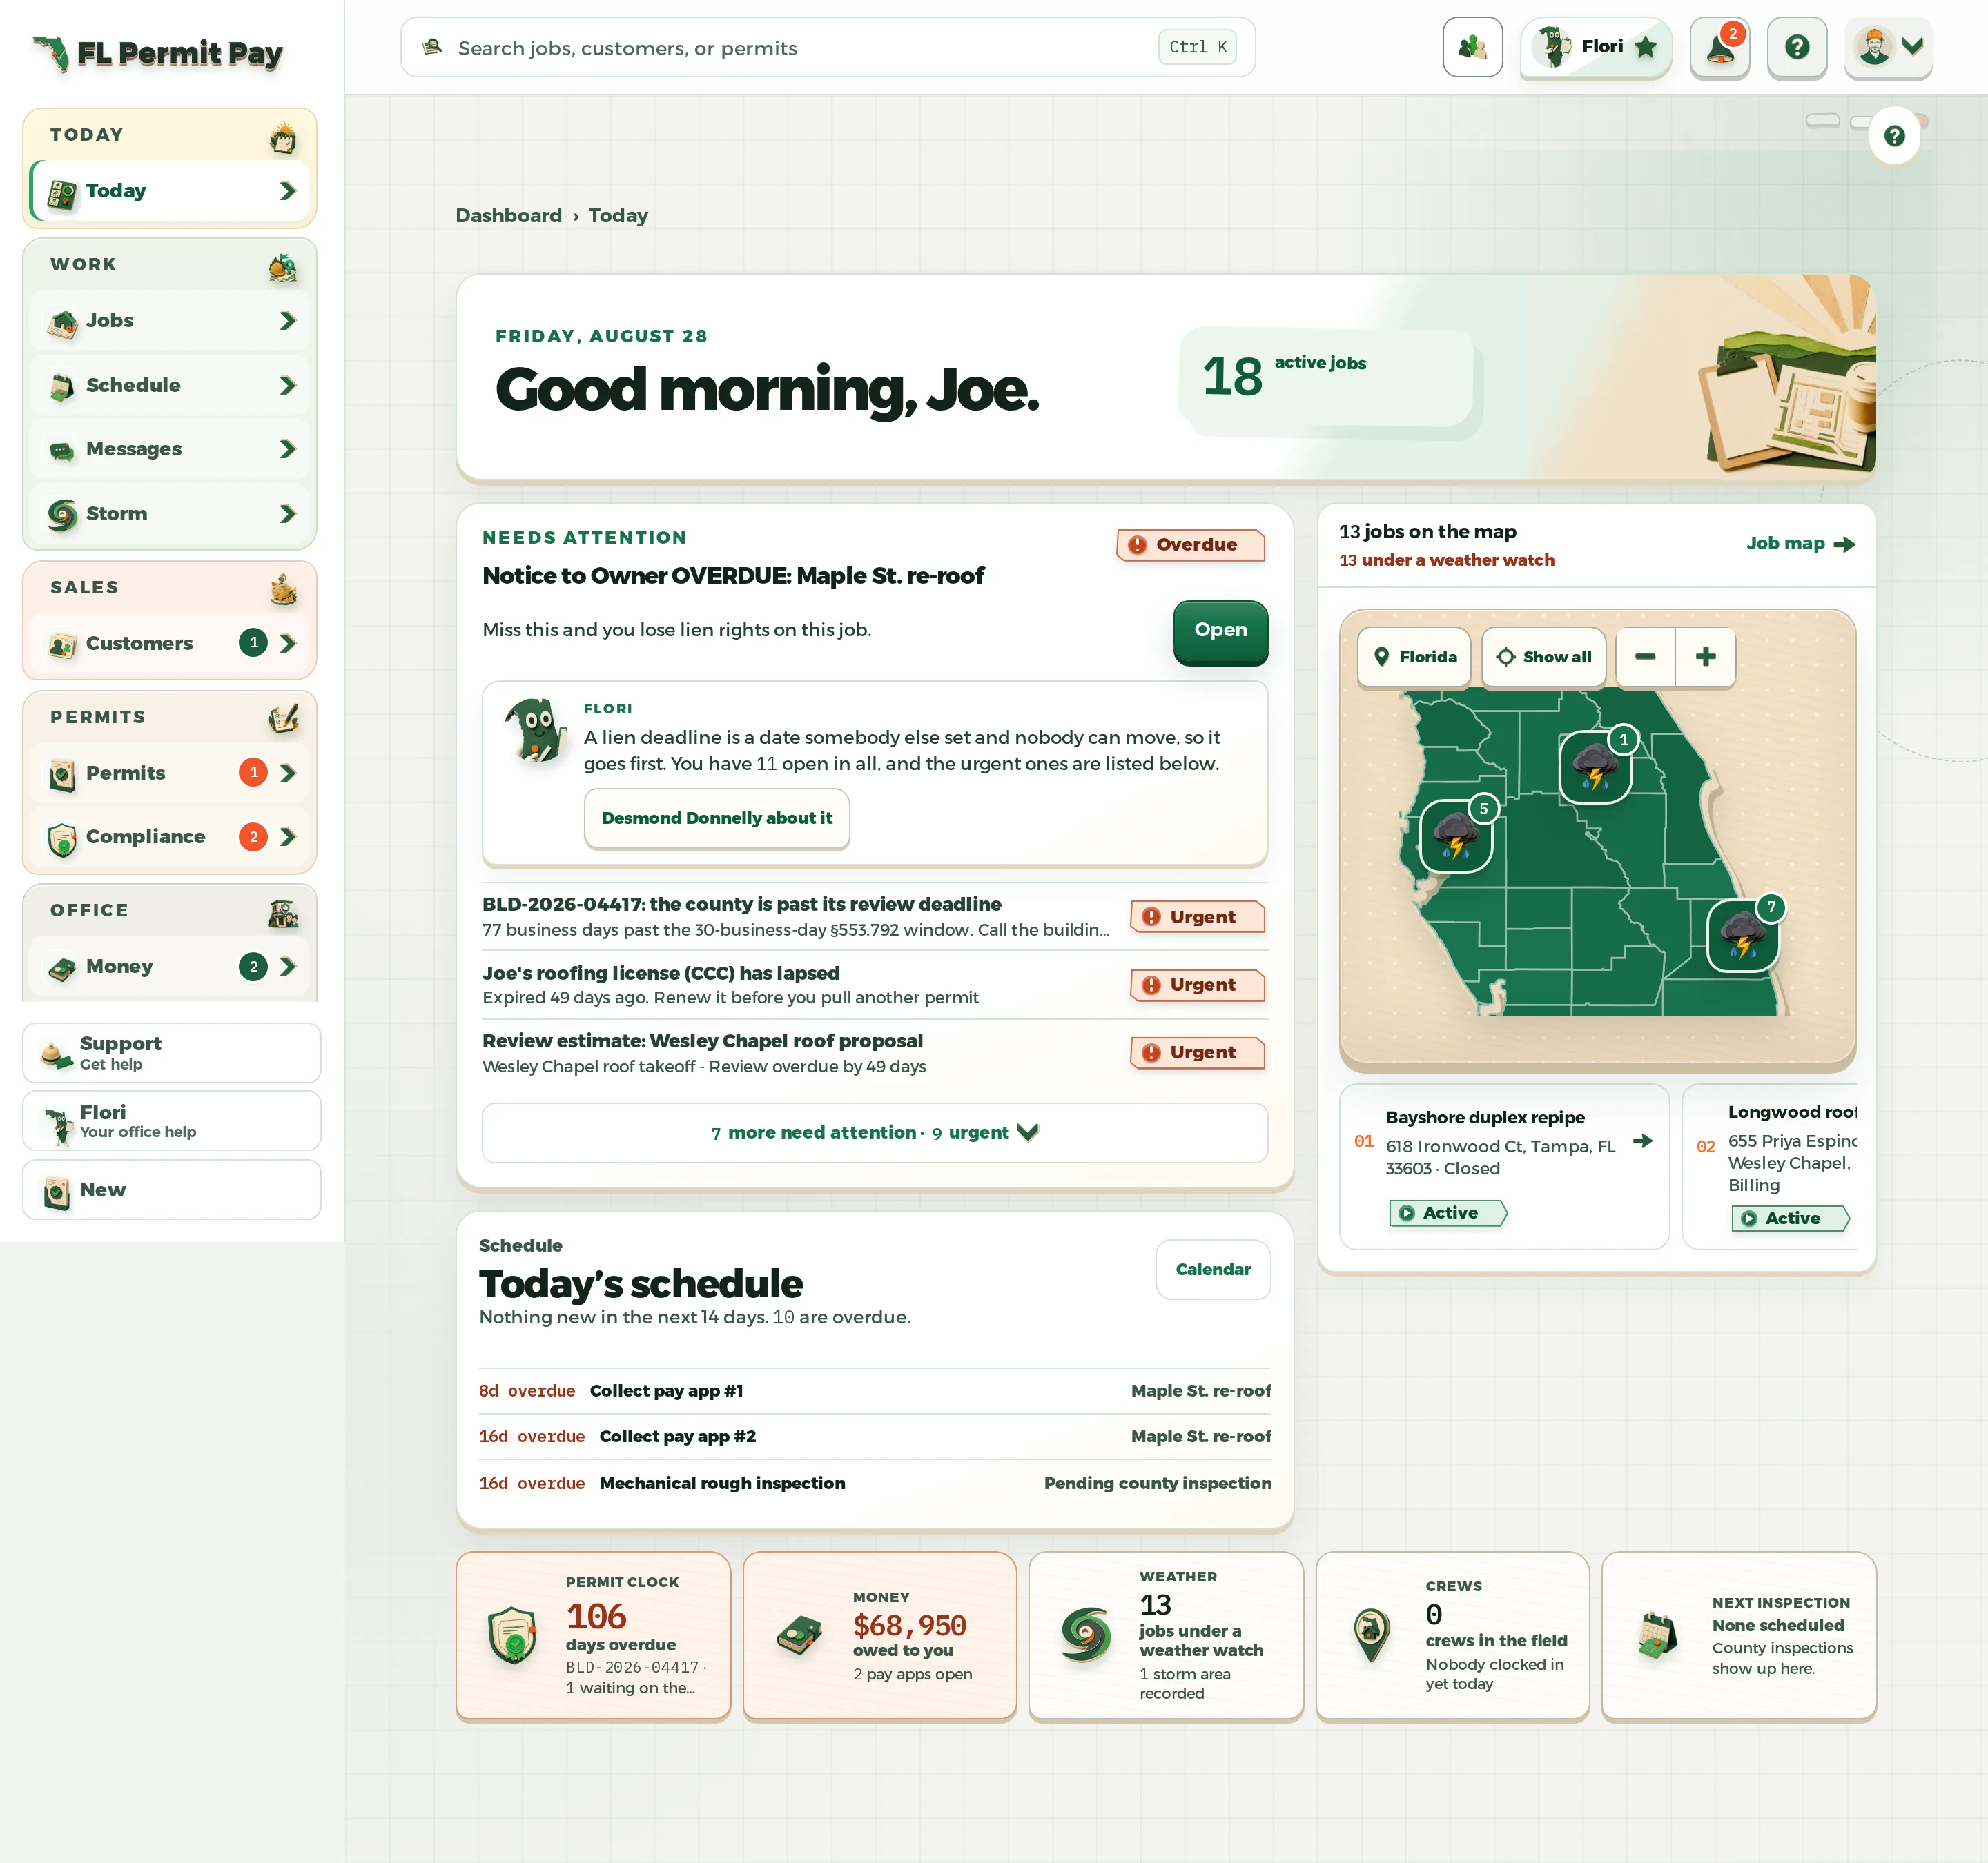Open the notifications bell
This screenshot has height=1863, width=1988.
click(1719, 47)
